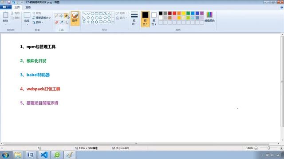The image size is (284, 159).
Task: Select the Fill with color bucket tool
Action: pyautogui.click(x=61, y=16)
